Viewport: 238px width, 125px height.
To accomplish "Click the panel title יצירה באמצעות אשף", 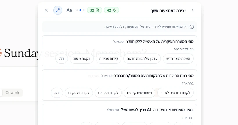I will coord(168,10).
